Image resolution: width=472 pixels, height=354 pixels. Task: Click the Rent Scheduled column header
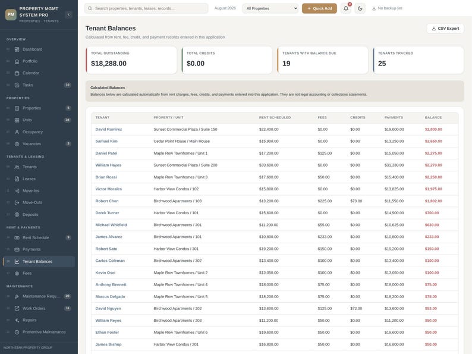(275, 117)
